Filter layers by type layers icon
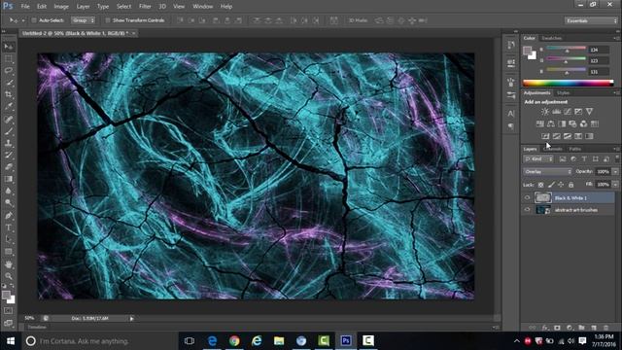Viewport: 622px width, 350px height. tap(584, 159)
